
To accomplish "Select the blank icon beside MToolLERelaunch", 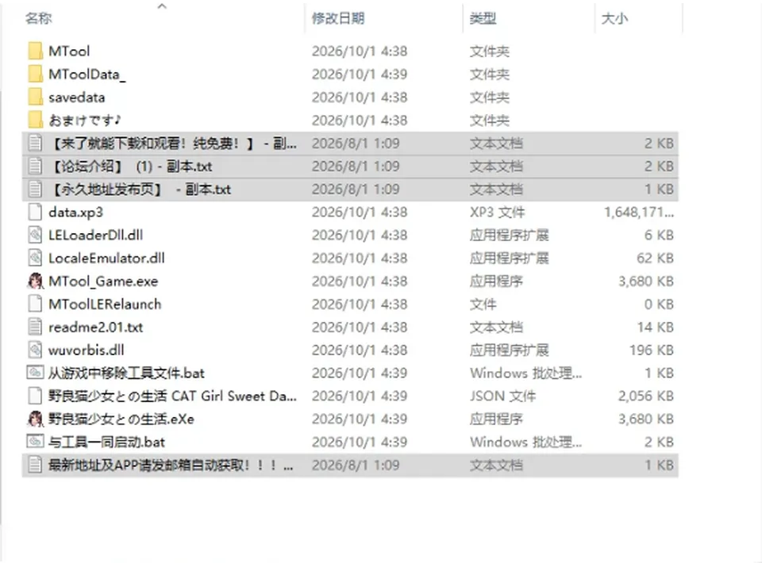I will pyautogui.click(x=35, y=304).
